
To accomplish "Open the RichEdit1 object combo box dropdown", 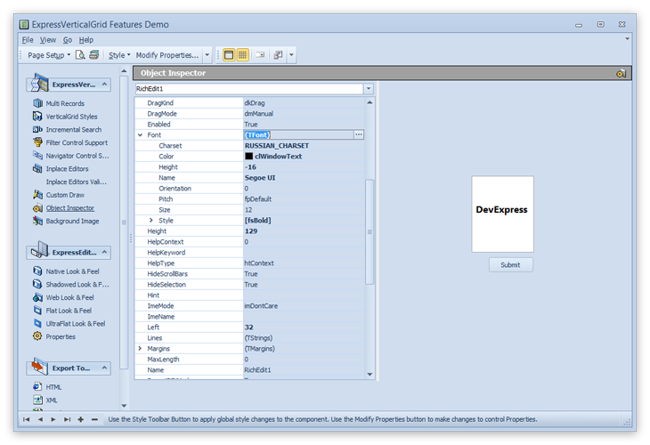I will click(x=369, y=89).
